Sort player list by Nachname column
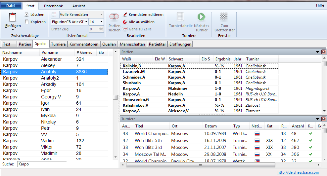The image size is (327, 176). pyautogui.click(x=20, y=53)
